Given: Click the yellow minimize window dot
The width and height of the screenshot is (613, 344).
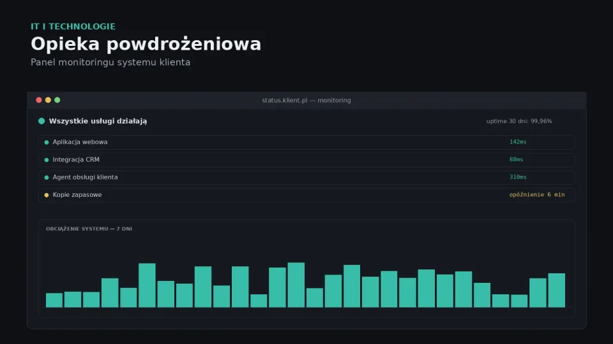Looking at the screenshot, I should point(48,100).
